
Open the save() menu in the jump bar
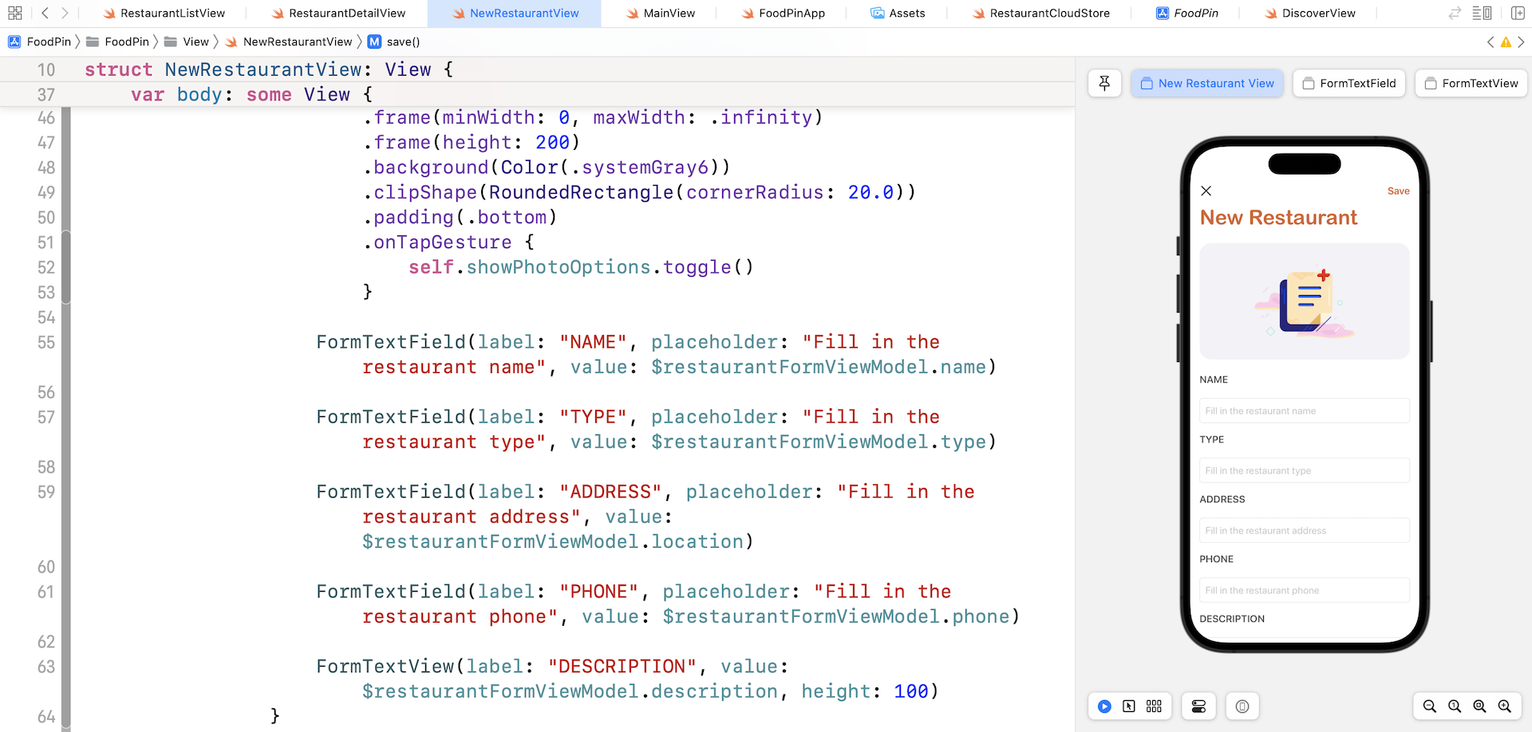coord(403,41)
